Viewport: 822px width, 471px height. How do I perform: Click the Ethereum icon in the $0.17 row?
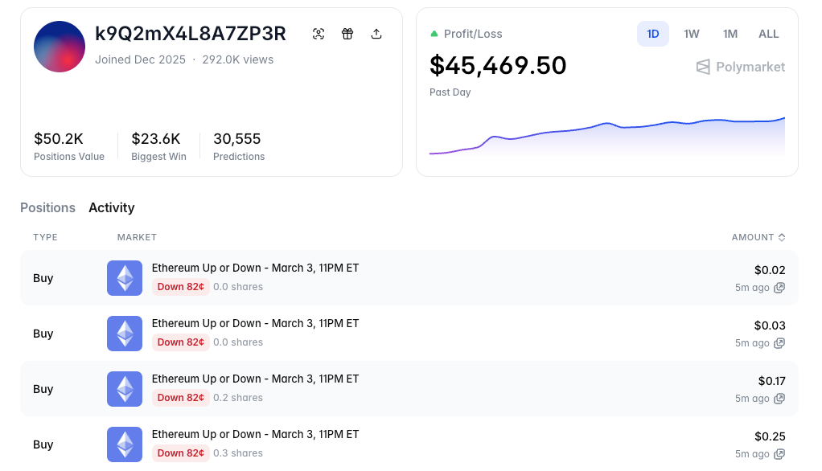[x=125, y=389]
